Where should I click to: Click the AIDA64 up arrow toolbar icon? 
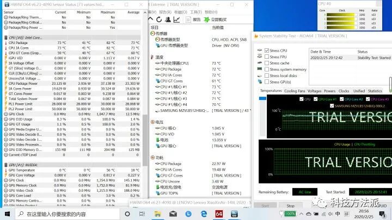(x=150, y=19)
